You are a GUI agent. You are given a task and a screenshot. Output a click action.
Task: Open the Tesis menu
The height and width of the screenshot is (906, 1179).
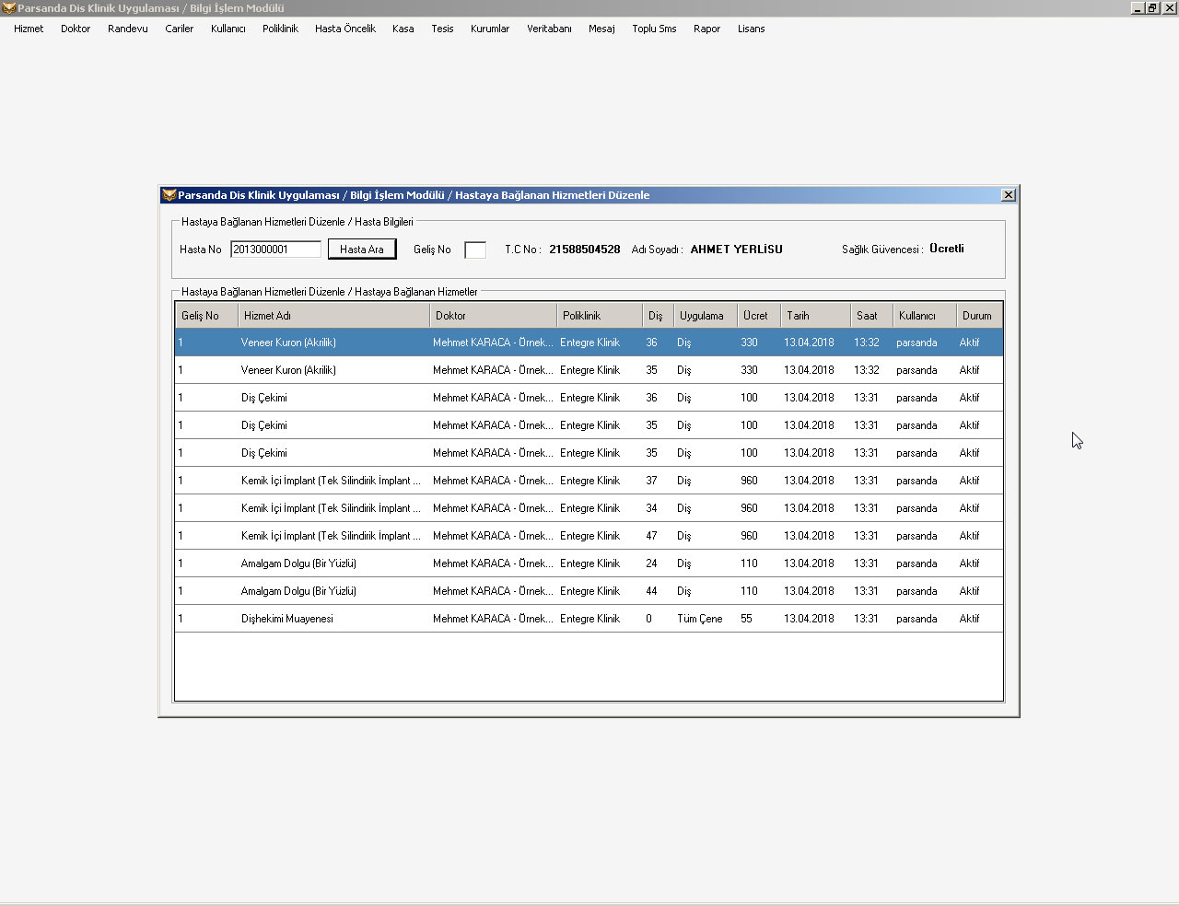(x=442, y=29)
